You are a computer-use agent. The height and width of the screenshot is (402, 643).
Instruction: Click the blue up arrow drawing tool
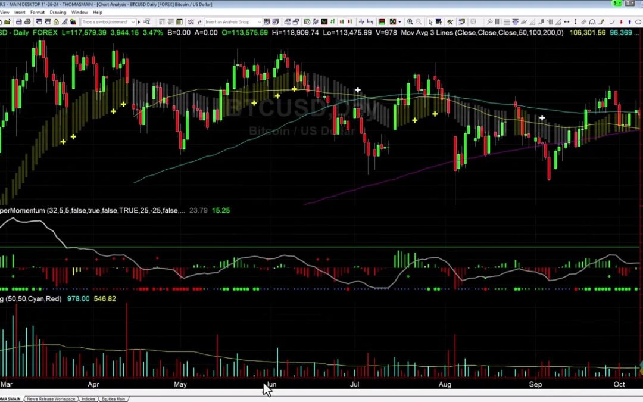point(629,22)
